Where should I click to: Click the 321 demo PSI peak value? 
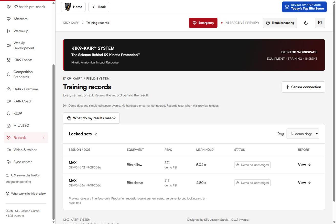[x=170, y=165]
